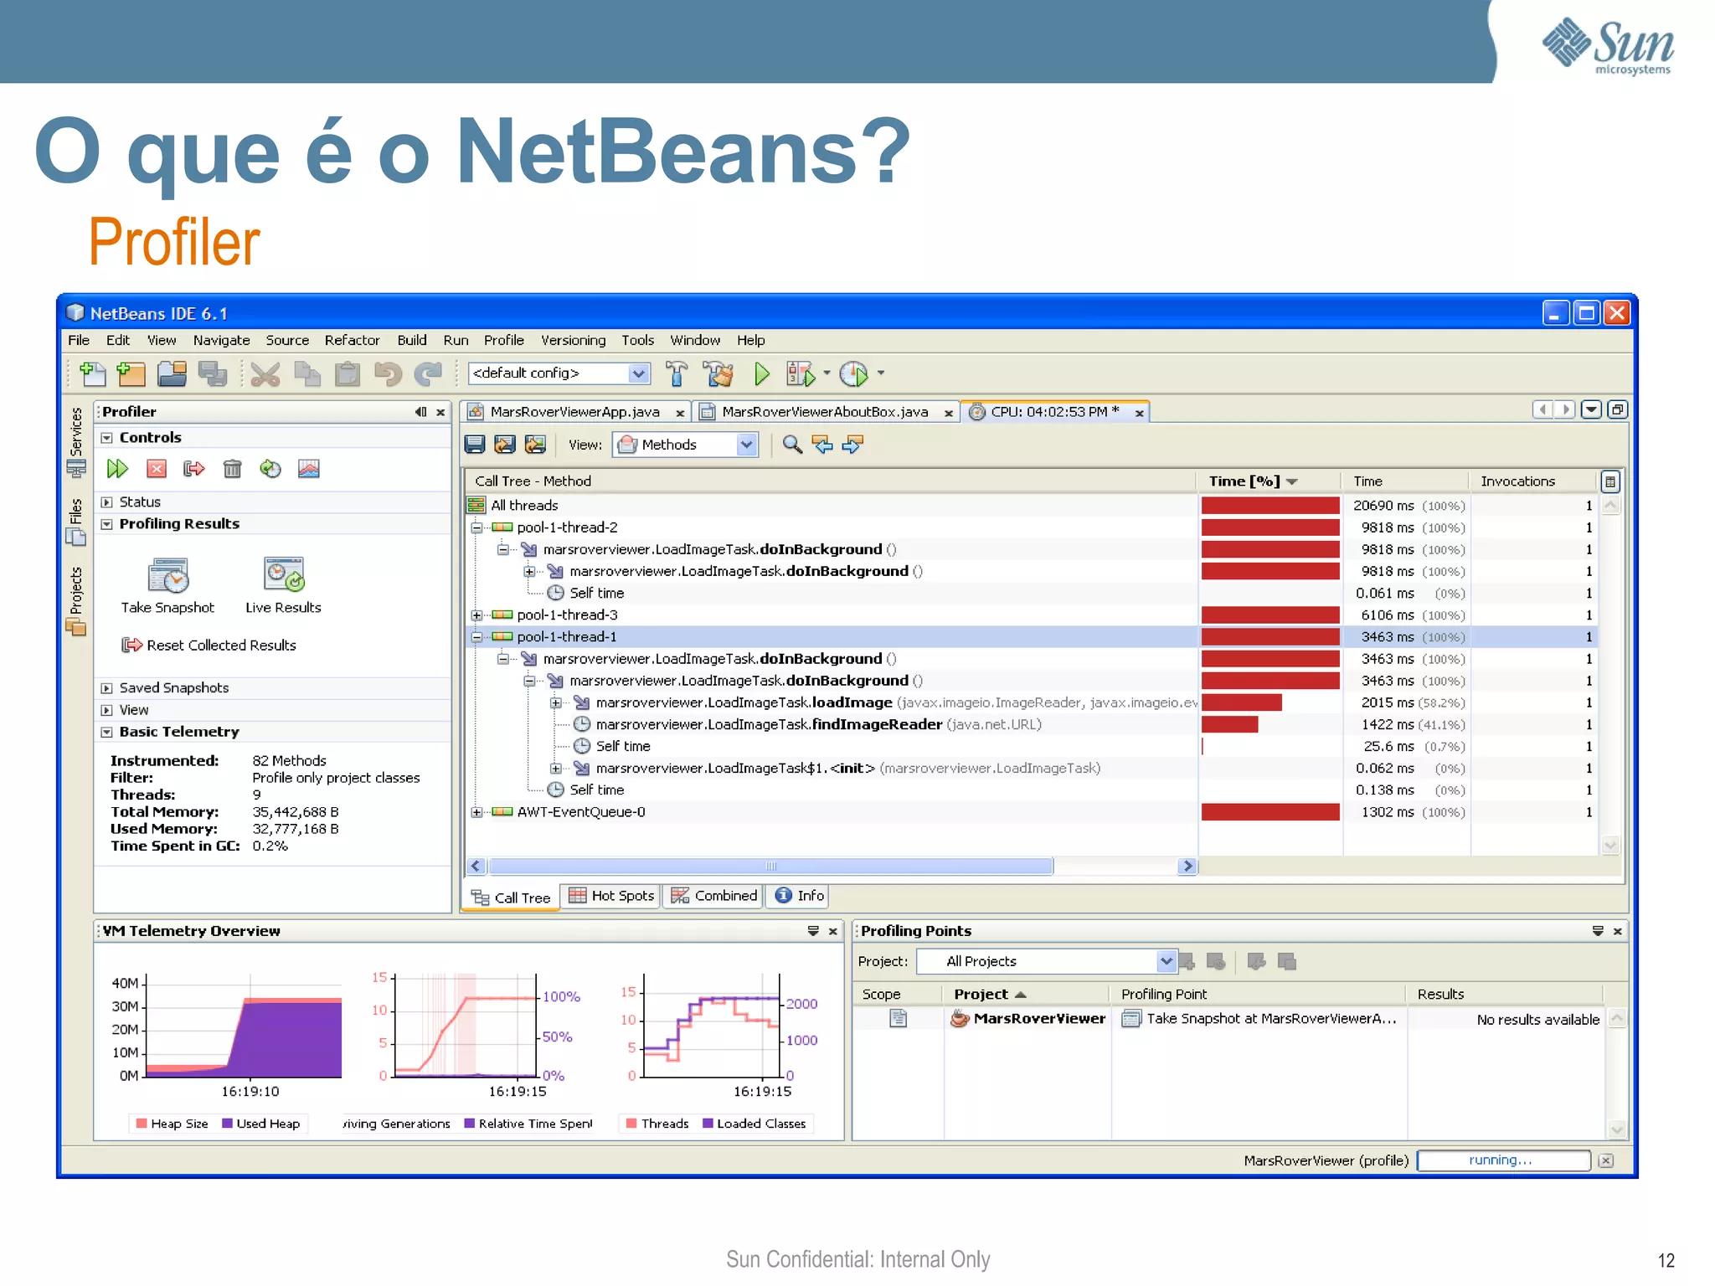Collapse the Controls section
1715x1286 pixels.
pyautogui.click(x=107, y=438)
